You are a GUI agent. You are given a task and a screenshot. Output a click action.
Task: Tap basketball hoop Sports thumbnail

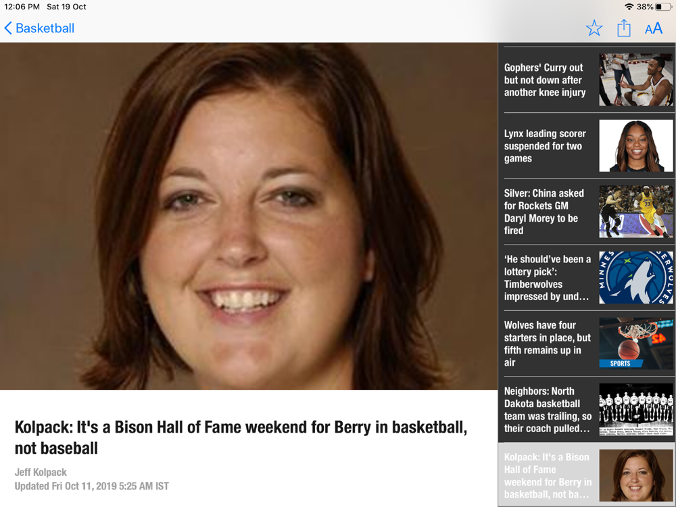click(636, 343)
